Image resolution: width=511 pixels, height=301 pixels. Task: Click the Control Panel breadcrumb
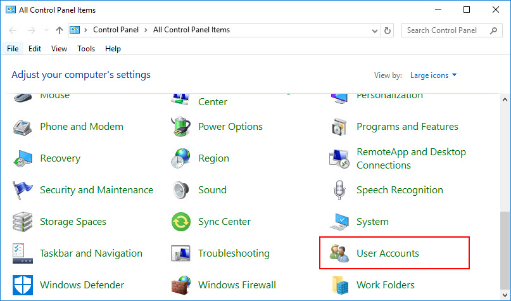[x=116, y=30]
